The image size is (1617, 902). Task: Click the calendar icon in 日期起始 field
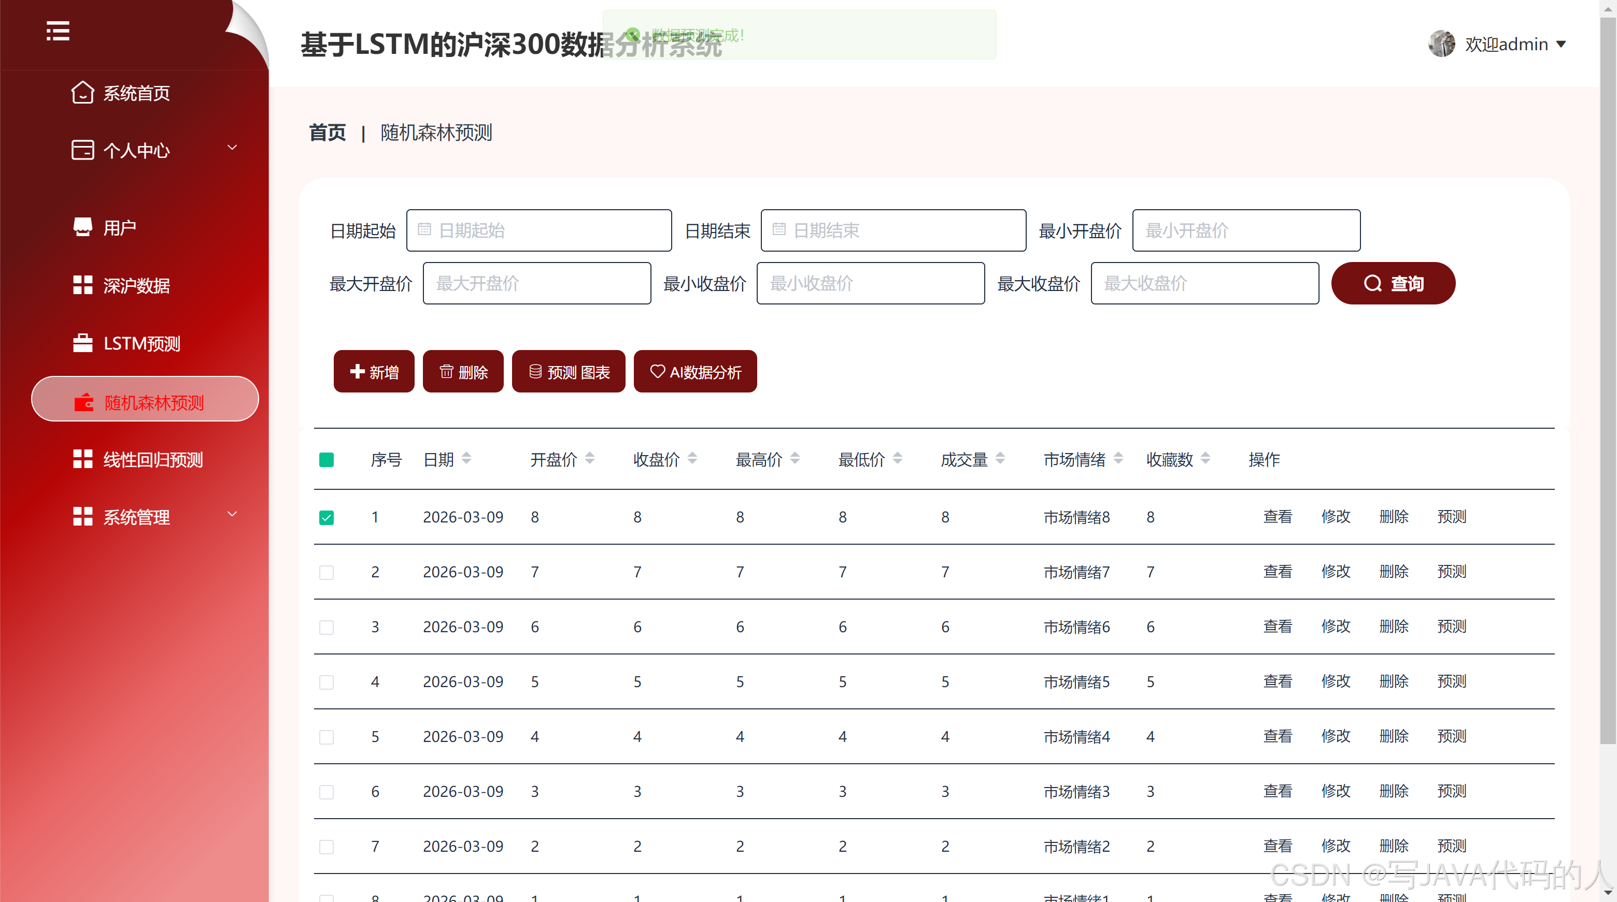pos(424,229)
